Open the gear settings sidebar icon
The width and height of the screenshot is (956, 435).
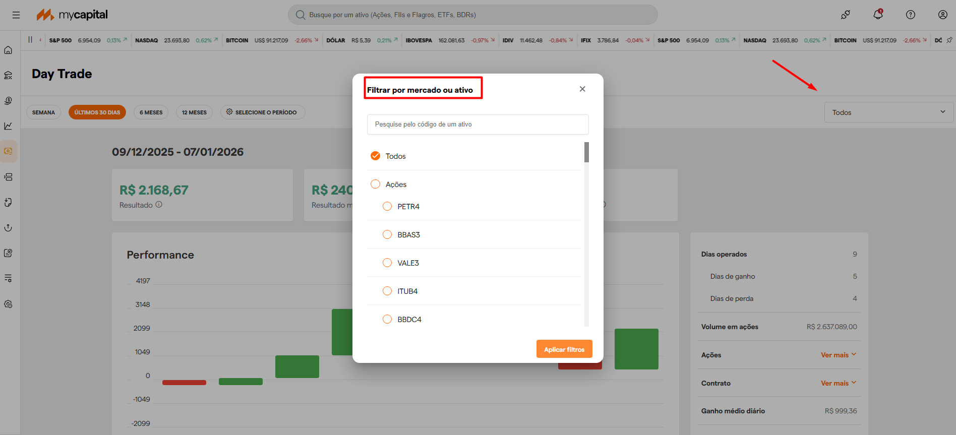point(8,304)
